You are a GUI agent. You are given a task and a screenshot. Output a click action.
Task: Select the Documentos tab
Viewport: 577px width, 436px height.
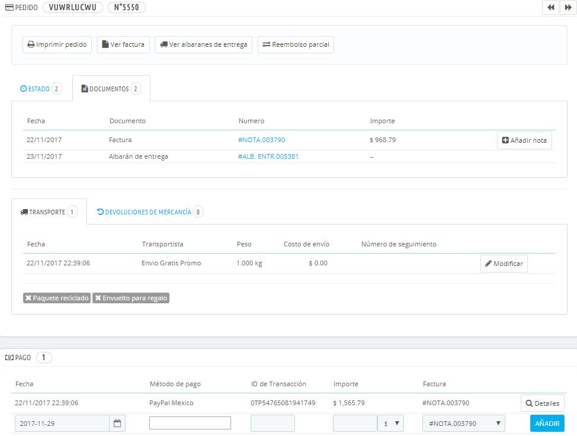(x=111, y=89)
